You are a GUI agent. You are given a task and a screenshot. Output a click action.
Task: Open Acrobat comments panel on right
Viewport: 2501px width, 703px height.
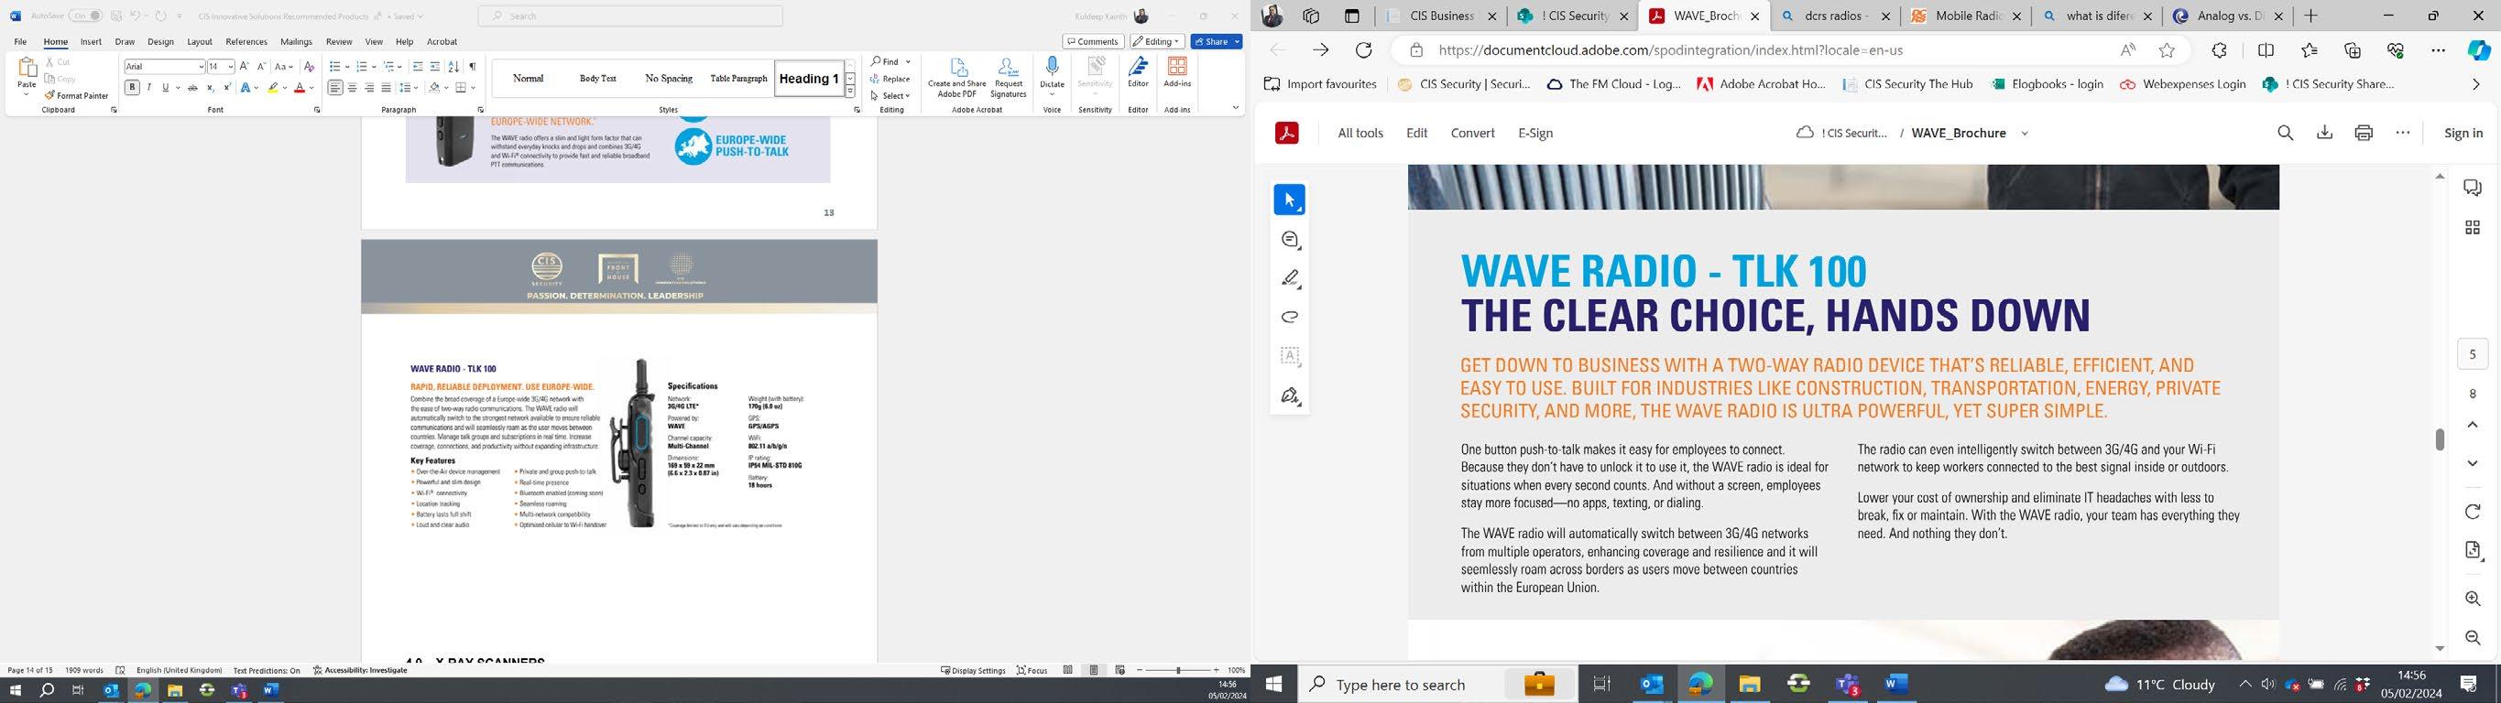pyautogui.click(x=2472, y=187)
